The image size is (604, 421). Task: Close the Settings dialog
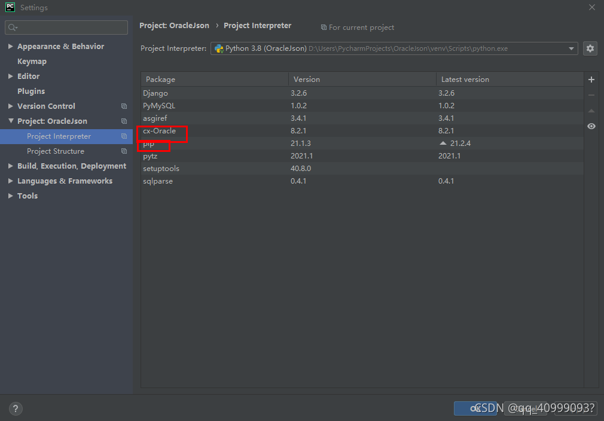(x=591, y=7)
